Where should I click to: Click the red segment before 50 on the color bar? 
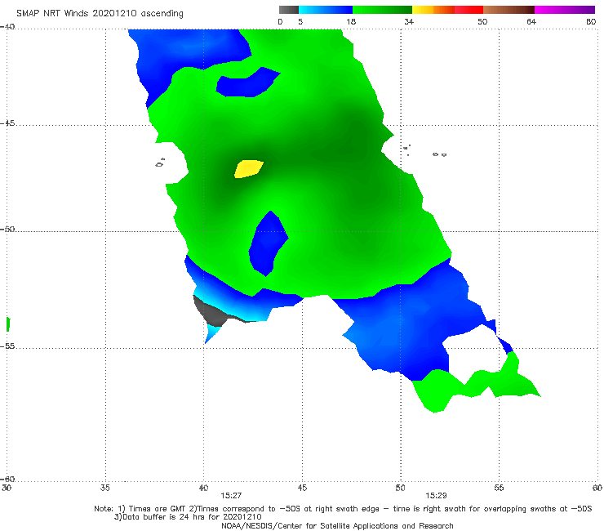pyautogui.click(x=469, y=10)
